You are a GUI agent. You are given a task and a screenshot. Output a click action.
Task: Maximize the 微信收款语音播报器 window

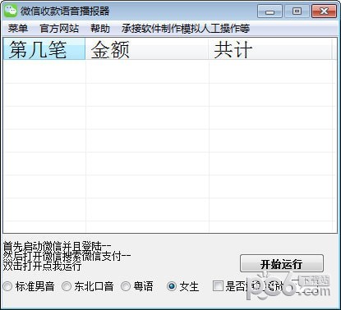297,11
